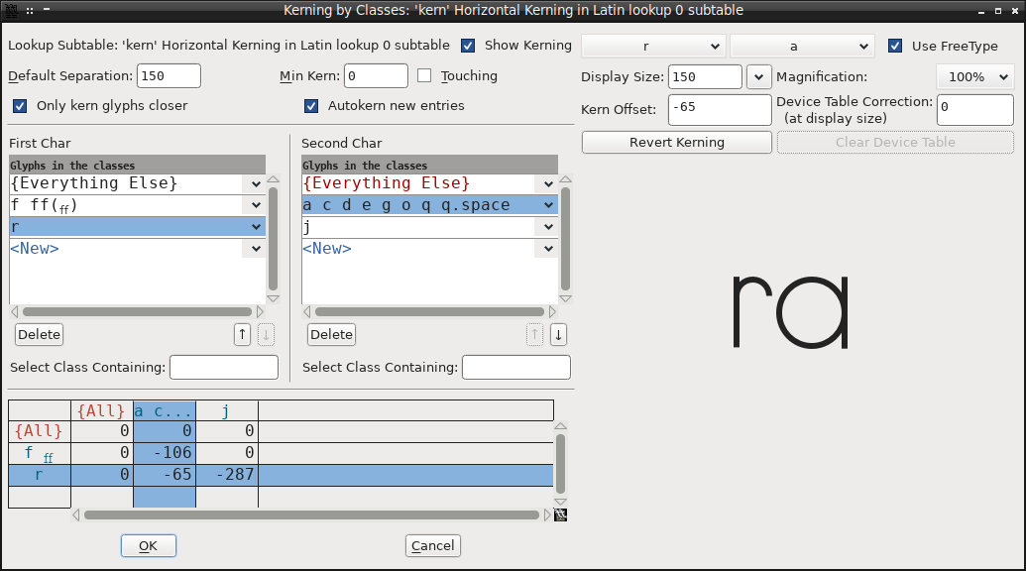The height and width of the screenshot is (571, 1026).
Task: Click the corner icon beside table scrollbars
Action: (x=561, y=515)
